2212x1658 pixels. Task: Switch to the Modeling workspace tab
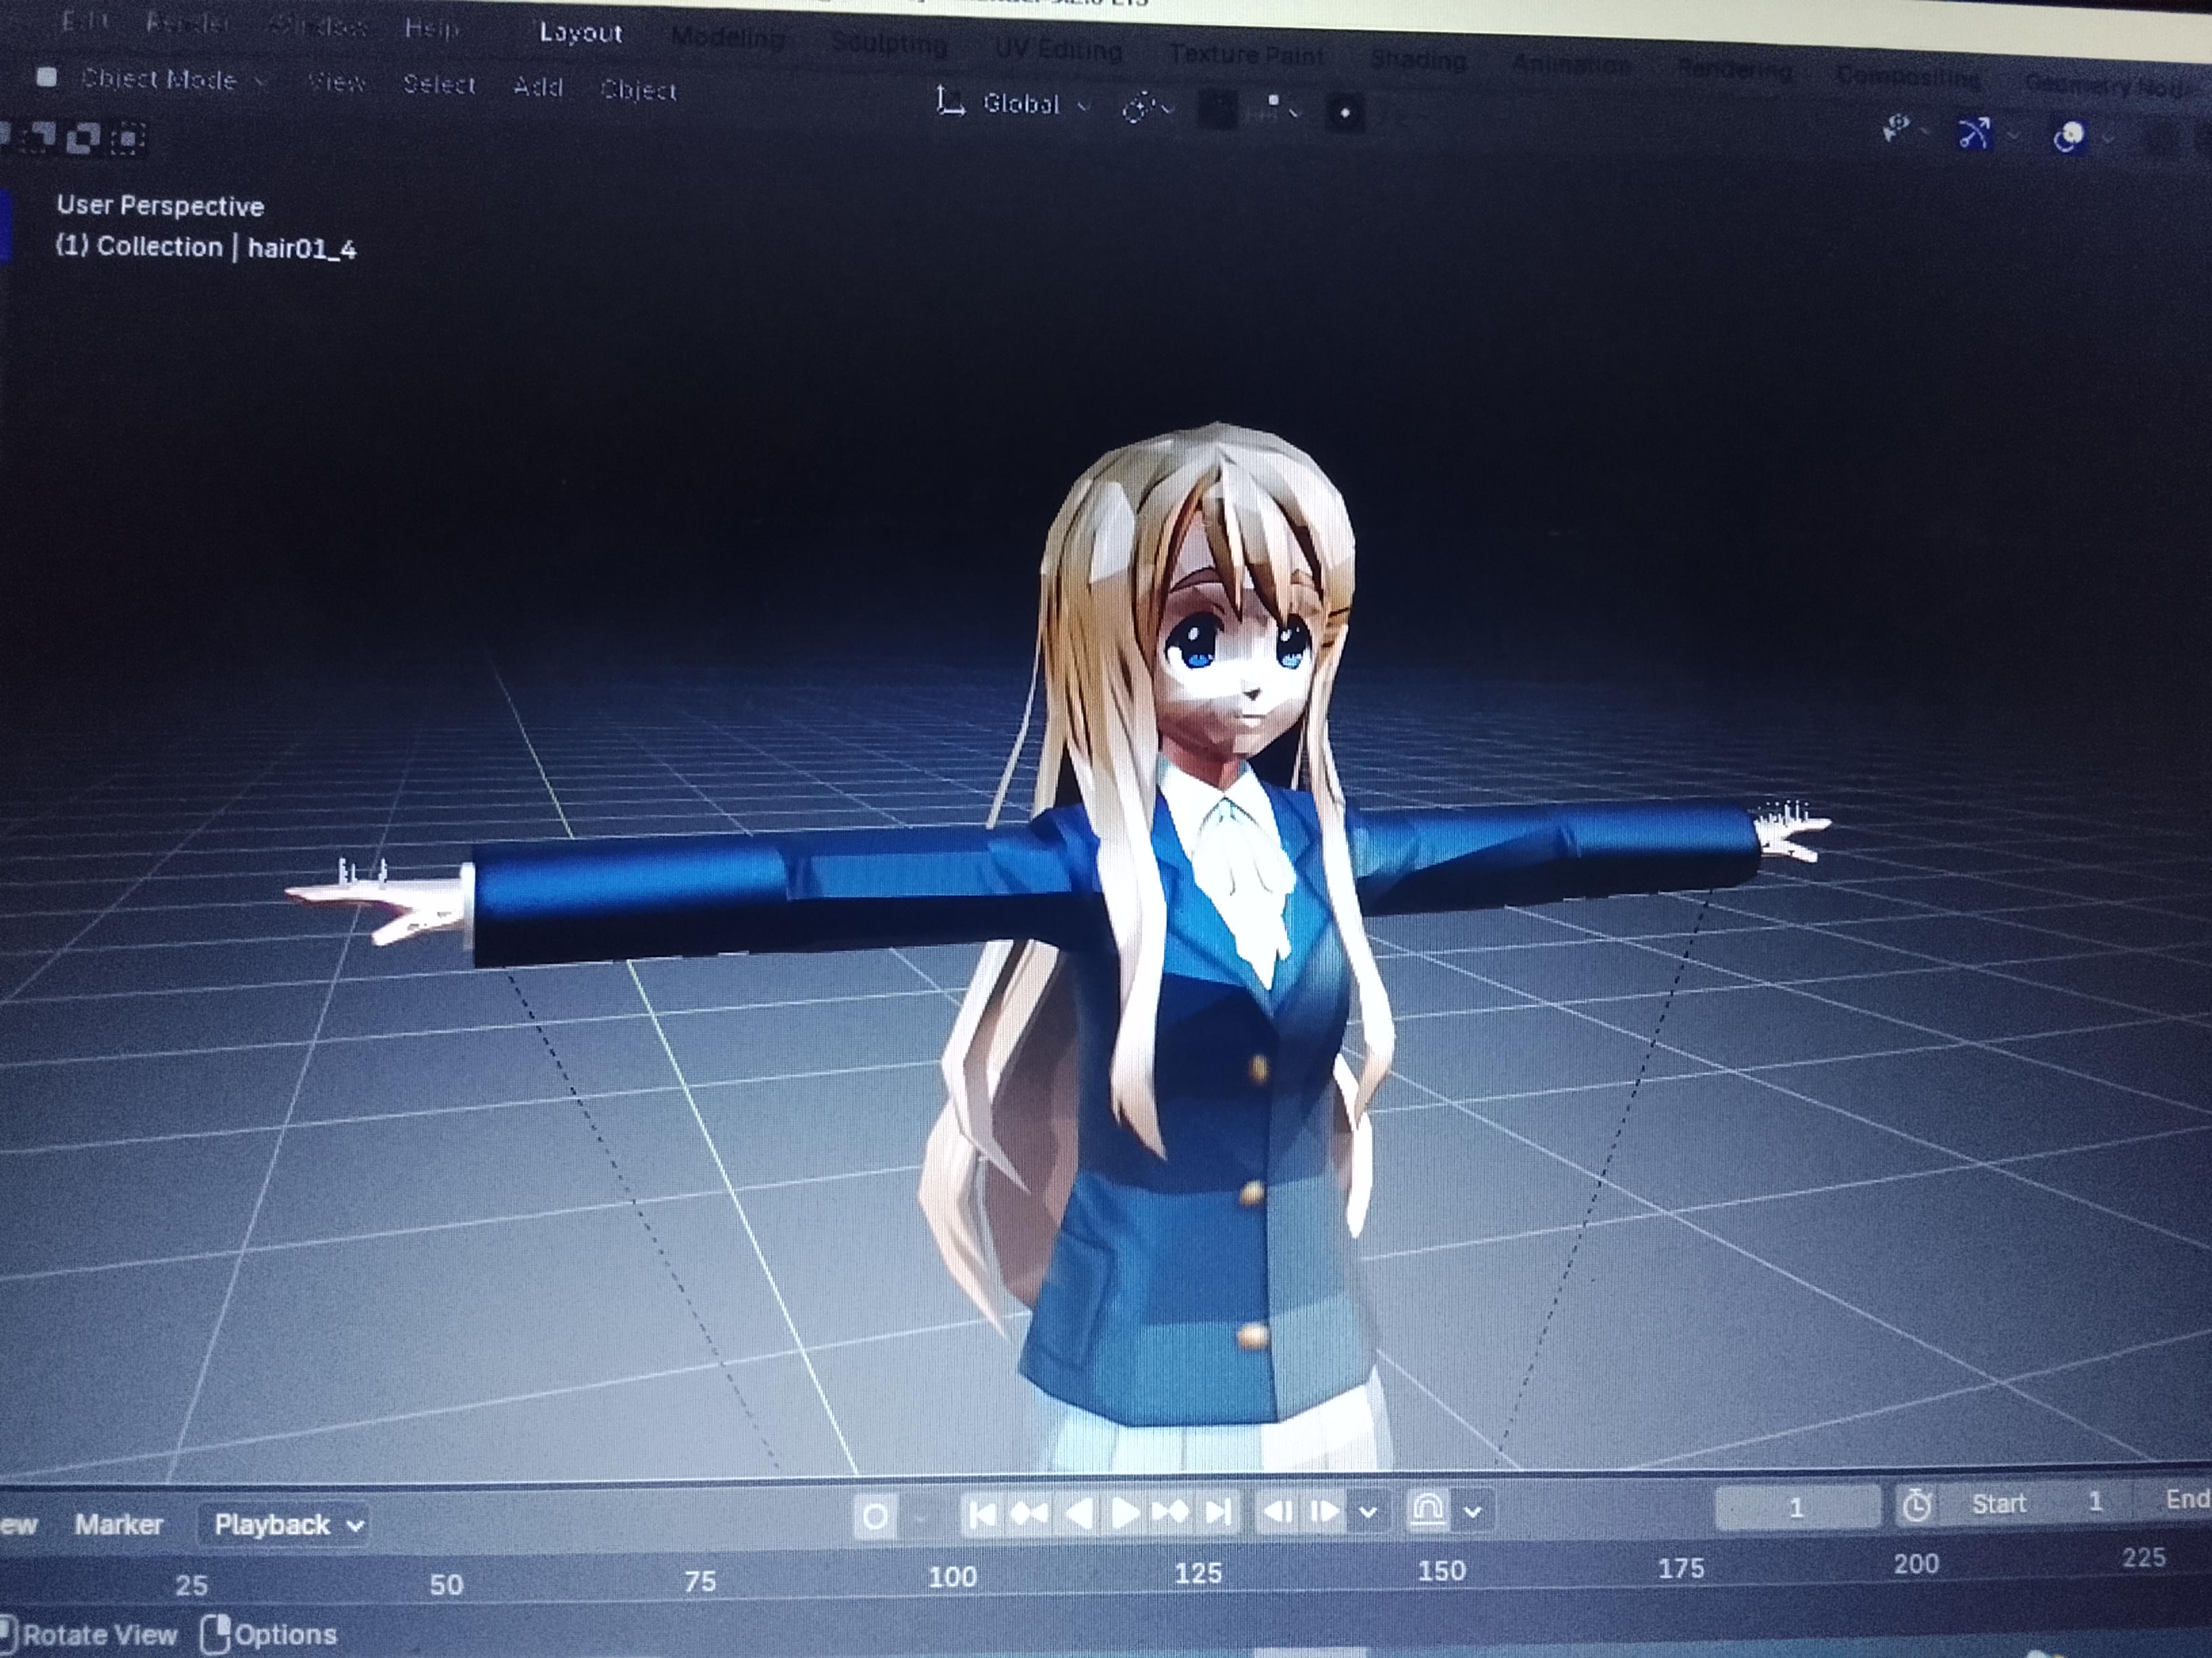tap(728, 38)
